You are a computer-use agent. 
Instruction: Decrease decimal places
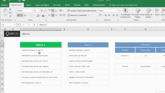click(x=117, y=15)
